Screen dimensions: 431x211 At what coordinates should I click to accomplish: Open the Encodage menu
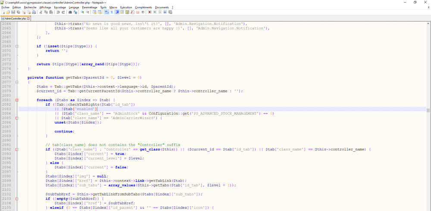coord(60,7)
